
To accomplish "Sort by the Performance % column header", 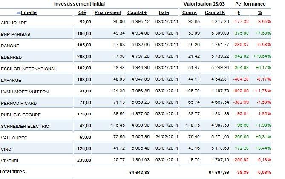I will tap(266, 12).
